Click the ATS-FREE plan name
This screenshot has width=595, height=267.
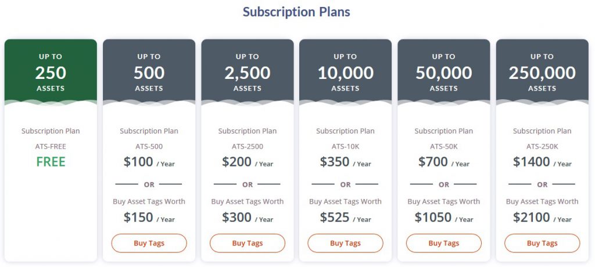point(51,147)
